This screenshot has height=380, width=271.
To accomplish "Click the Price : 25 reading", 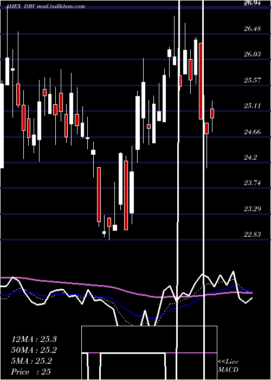I will [x=31, y=372].
